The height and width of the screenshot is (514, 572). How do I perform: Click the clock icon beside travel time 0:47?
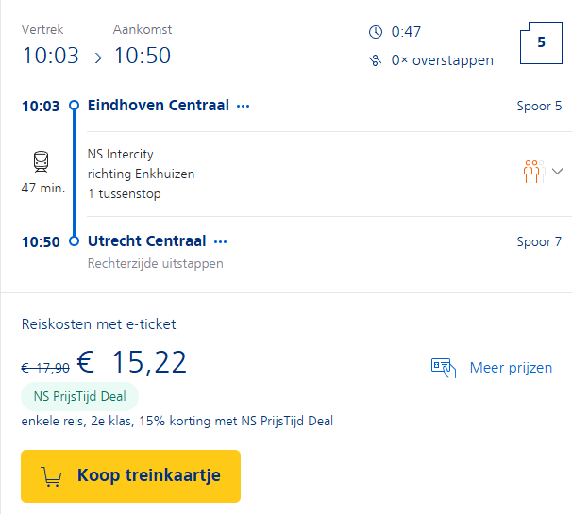click(x=376, y=32)
